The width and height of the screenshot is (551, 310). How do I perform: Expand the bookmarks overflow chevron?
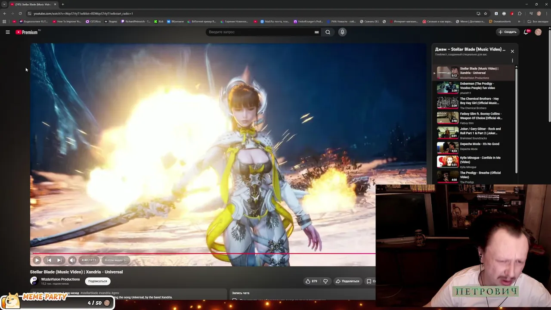pos(519,22)
